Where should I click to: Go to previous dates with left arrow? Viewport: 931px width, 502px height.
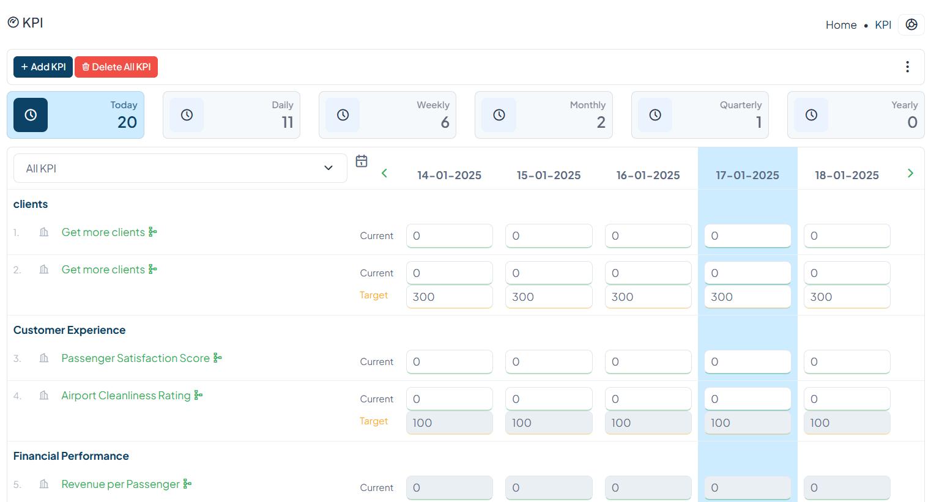click(x=384, y=174)
